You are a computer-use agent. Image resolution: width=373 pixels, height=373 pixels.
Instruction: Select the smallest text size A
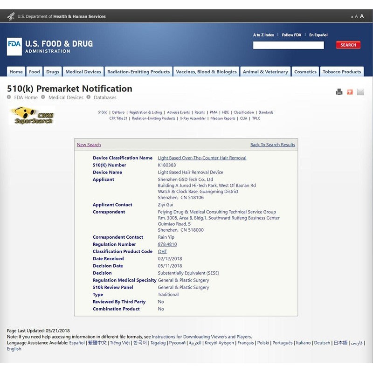(x=352, y=17)
